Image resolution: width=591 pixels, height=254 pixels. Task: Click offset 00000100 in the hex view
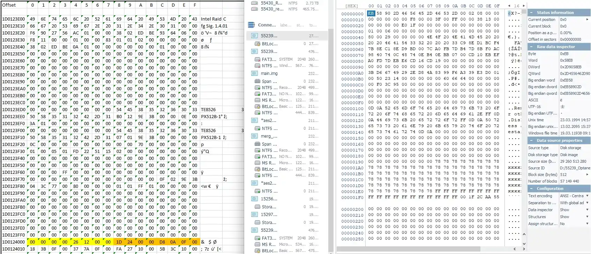point(352,108)
